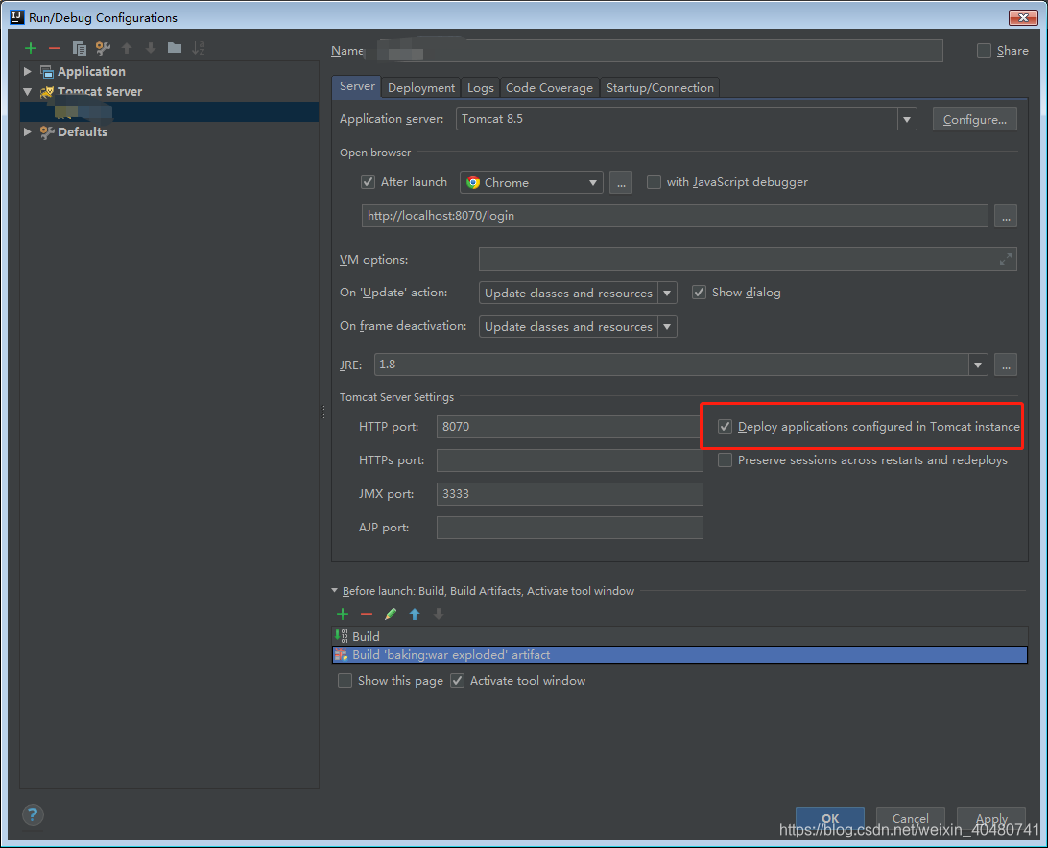Edit defaults wrench icon in left toolbar
The width and height of the screenshot is (1048, 848).
[x=103, y=48]
